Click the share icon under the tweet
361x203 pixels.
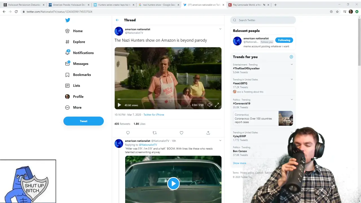[208, 133]
